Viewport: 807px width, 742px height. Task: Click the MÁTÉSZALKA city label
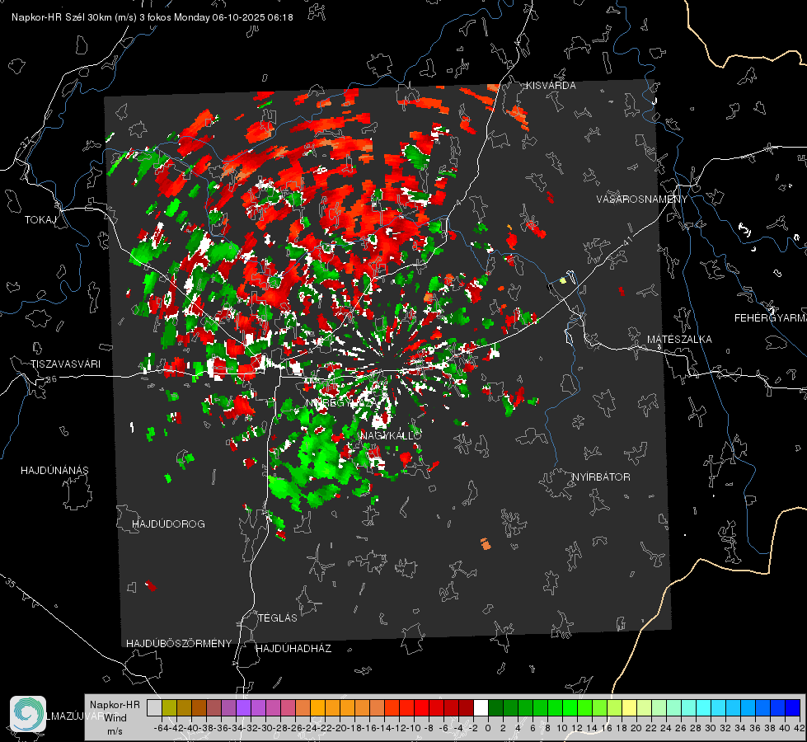[x=679, y=340]
